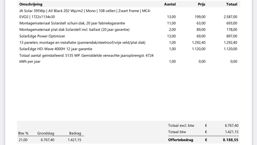
Task: Click the 2.587,00 total for JA Solar panels
Action: click(230, 17)
